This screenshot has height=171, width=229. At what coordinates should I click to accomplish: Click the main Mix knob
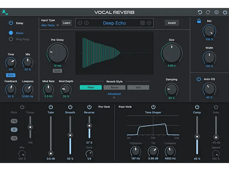pos(209,31)
